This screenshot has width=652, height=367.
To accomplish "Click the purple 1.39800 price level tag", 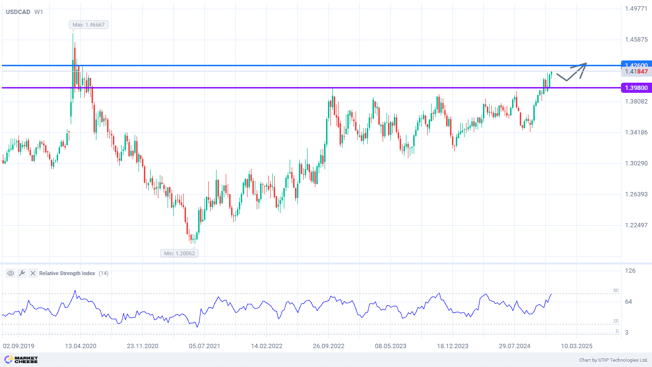I will 636,88.
